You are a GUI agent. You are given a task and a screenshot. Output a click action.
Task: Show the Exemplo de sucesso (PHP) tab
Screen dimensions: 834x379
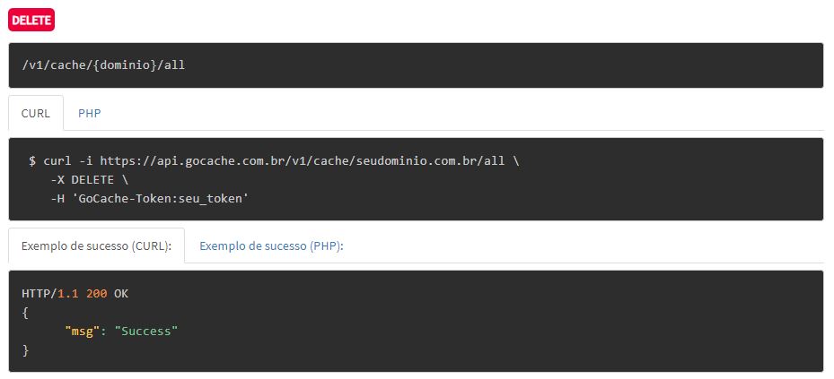click(x=271, y=245)
